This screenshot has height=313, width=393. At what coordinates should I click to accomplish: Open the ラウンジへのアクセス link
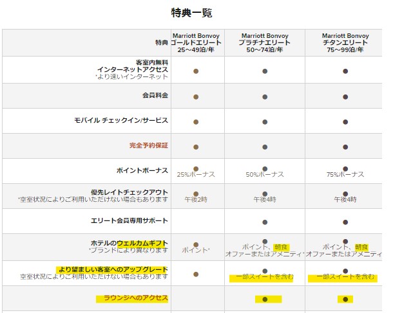[x=135, y=298]
